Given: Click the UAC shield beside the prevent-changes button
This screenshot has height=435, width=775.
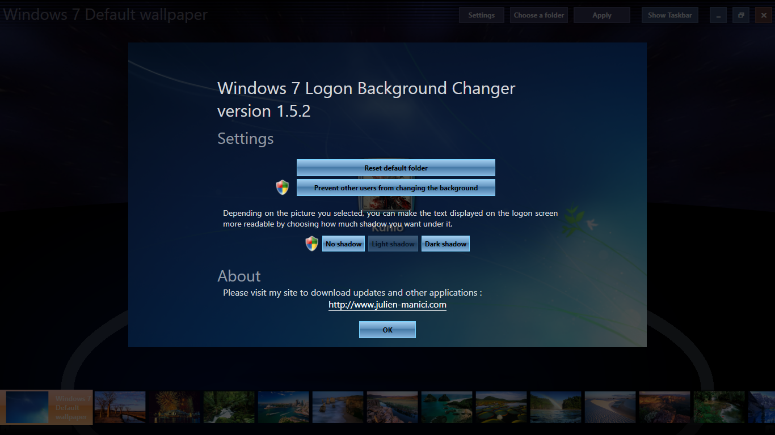Looking at the screenshot, I should point(282,187).
